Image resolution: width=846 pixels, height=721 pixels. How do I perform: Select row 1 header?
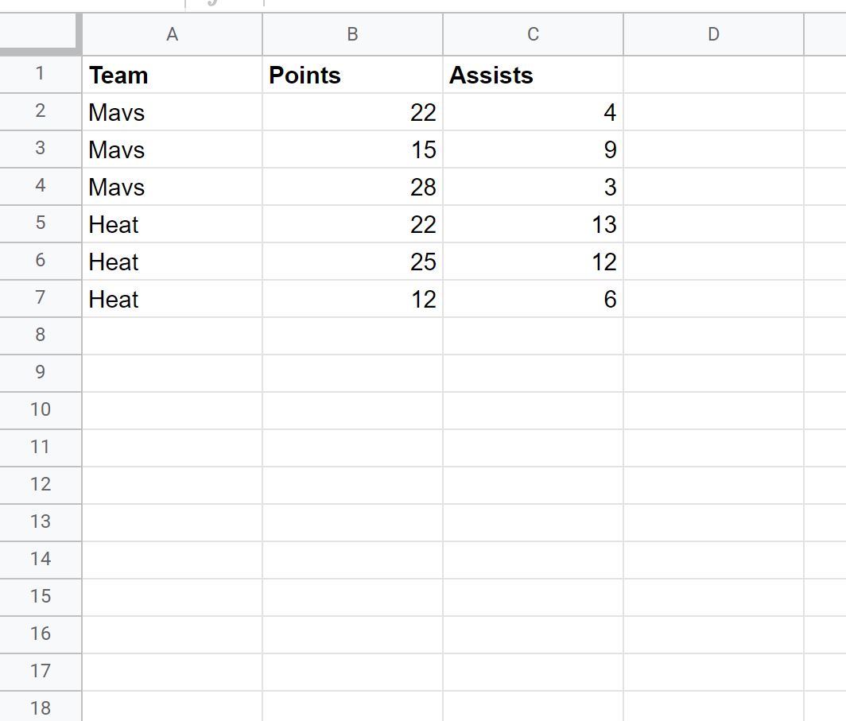click(x=41, y=74)
